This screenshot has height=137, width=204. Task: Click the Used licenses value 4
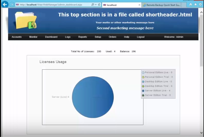tap(114, 51)
